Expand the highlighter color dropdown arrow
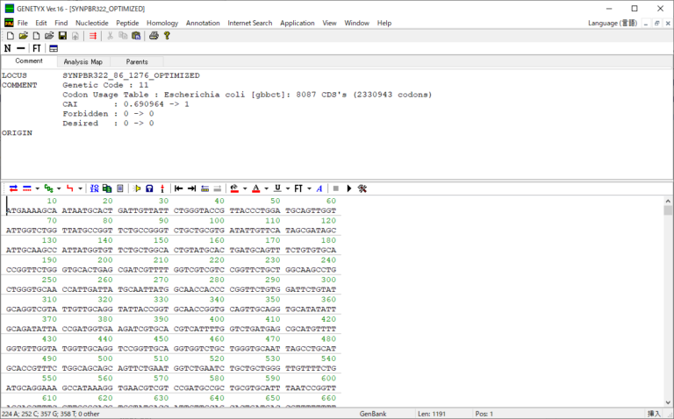674x419 pixels. pos(245,188)
